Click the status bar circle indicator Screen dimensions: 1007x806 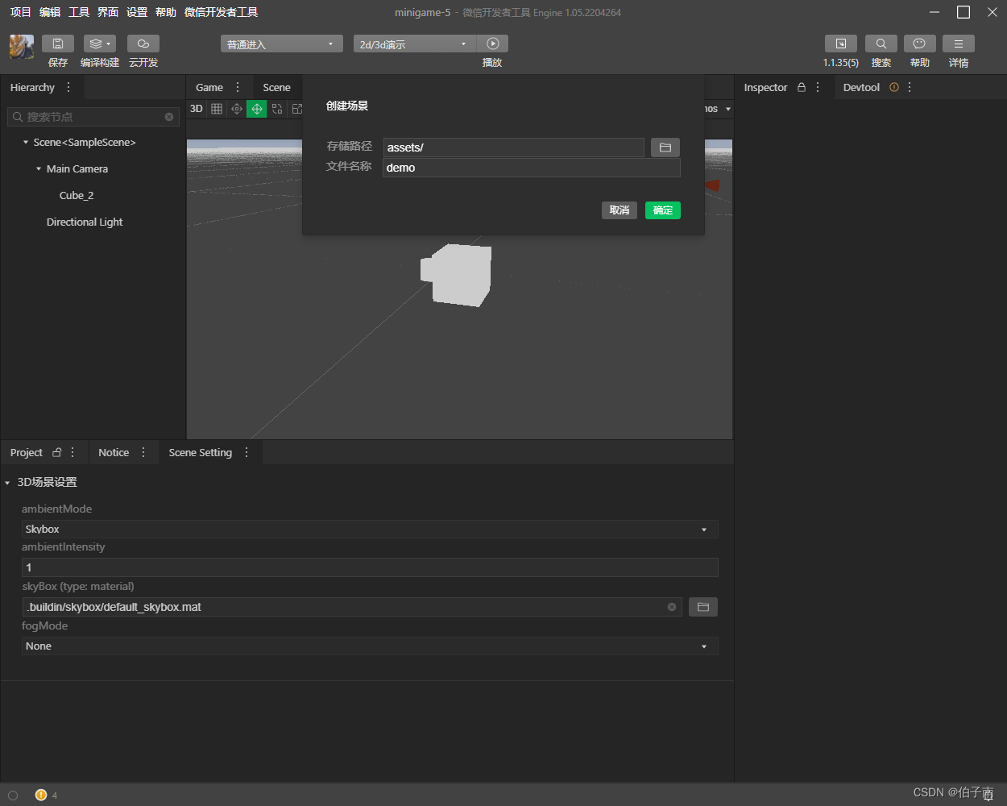pos(13,796)
